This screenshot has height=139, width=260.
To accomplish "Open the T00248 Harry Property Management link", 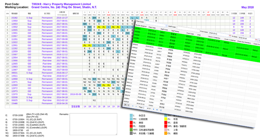I will [61, 4].
